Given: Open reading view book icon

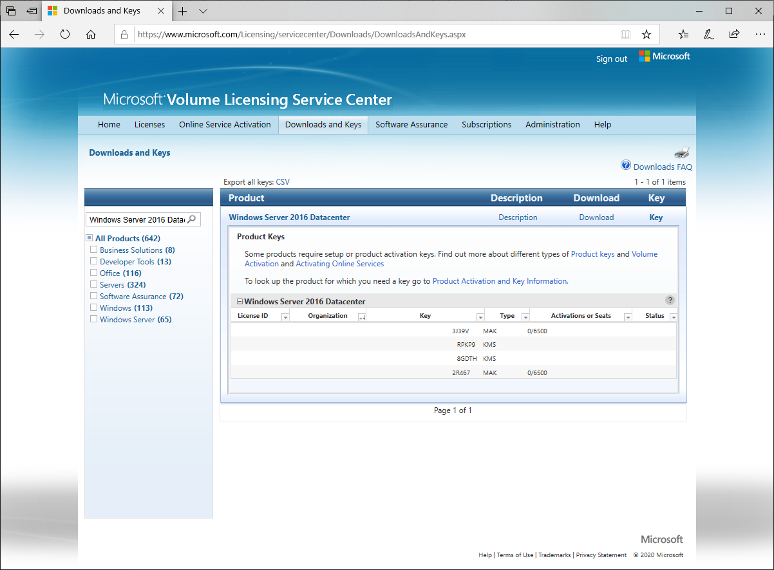Looking at the screenshot, I should [x=625, y=35].
